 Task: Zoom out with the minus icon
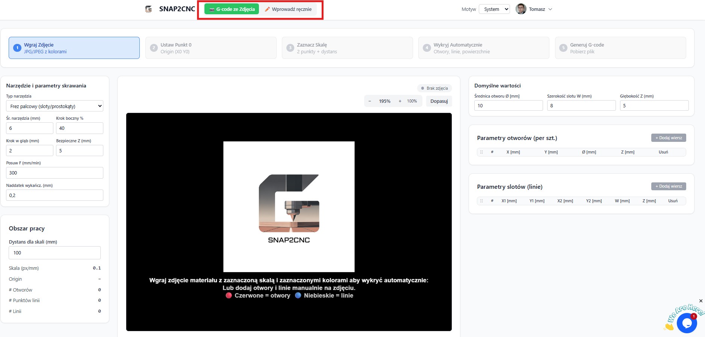(x=370, y=101)
